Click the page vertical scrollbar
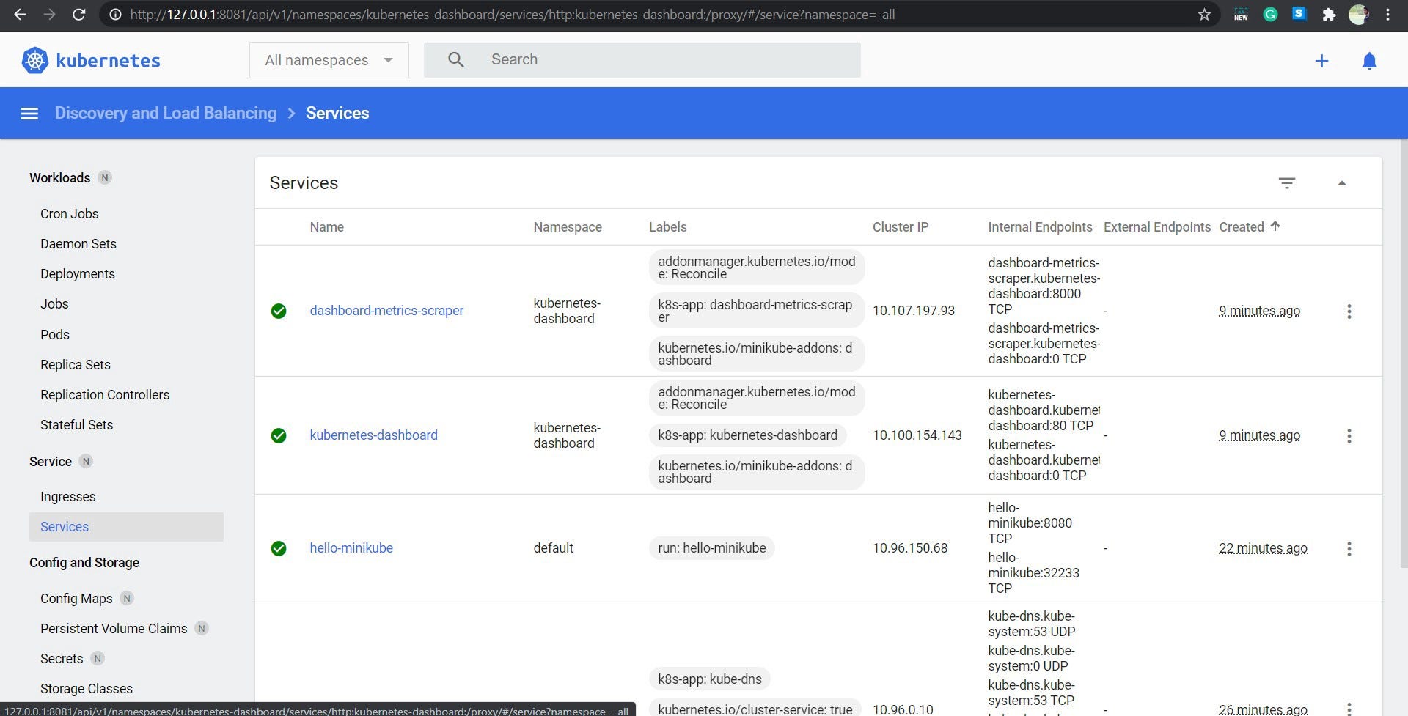1408x716 pixels. tap(1404, 352)
